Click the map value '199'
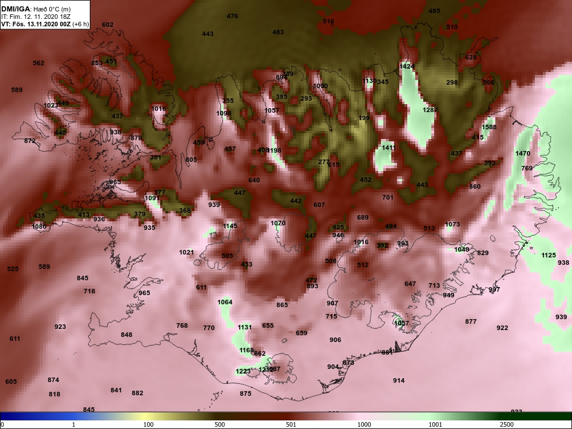The image size is (572, 429). coord(364,118)
